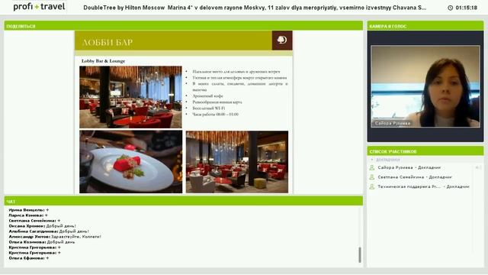Click the chat scrollbar thumb
Viewport: 488px width, 275px height.
[x=360, y=254]
